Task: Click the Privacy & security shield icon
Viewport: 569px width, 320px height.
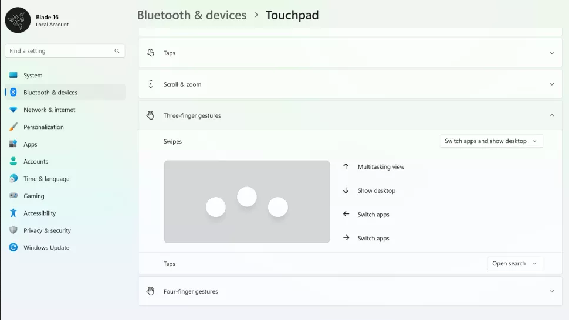Action: [x=13, y=230]
